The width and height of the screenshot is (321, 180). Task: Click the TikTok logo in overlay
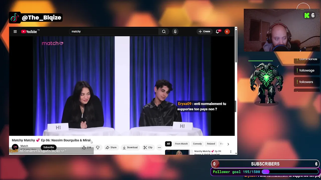[15, 17]
